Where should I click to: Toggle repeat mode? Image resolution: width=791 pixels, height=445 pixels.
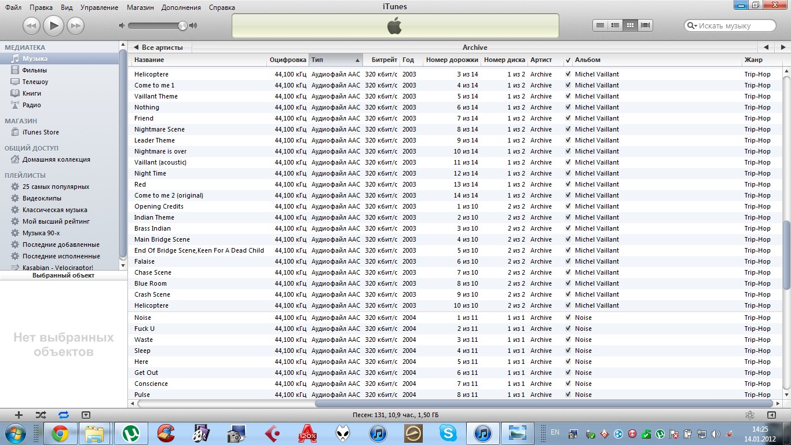point(63,415)
